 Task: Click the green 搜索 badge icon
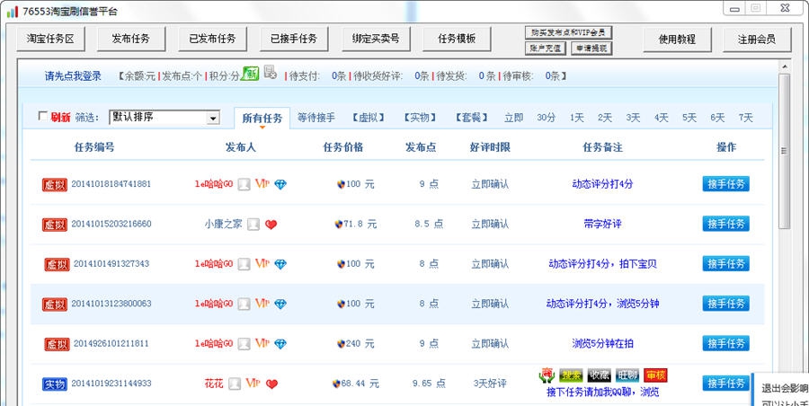pyautogui.click(x=571, y=375)
